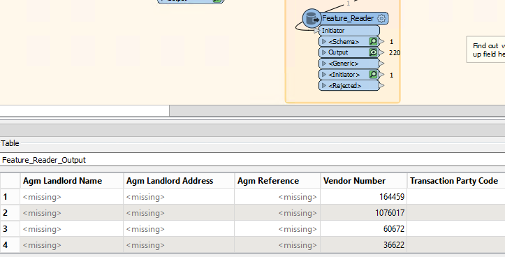Expand the <Schema> port attributes
The width and height of the screenshot is (505, 257).
click(x=324, y=41)
